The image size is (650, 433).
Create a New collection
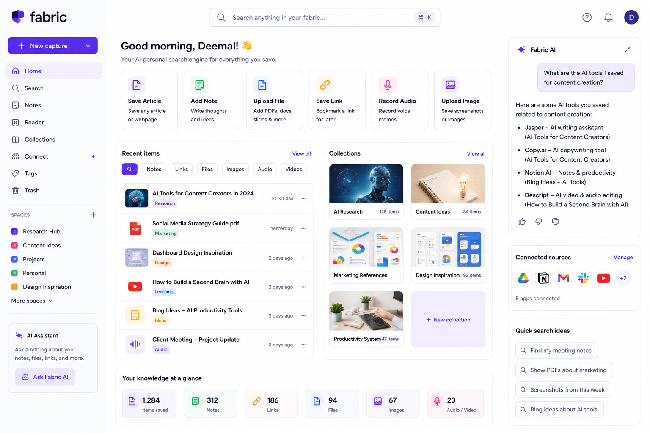[x=448, y=319]
